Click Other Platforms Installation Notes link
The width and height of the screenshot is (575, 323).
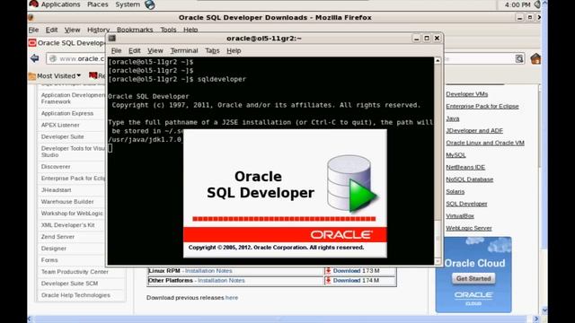[221, 280]
